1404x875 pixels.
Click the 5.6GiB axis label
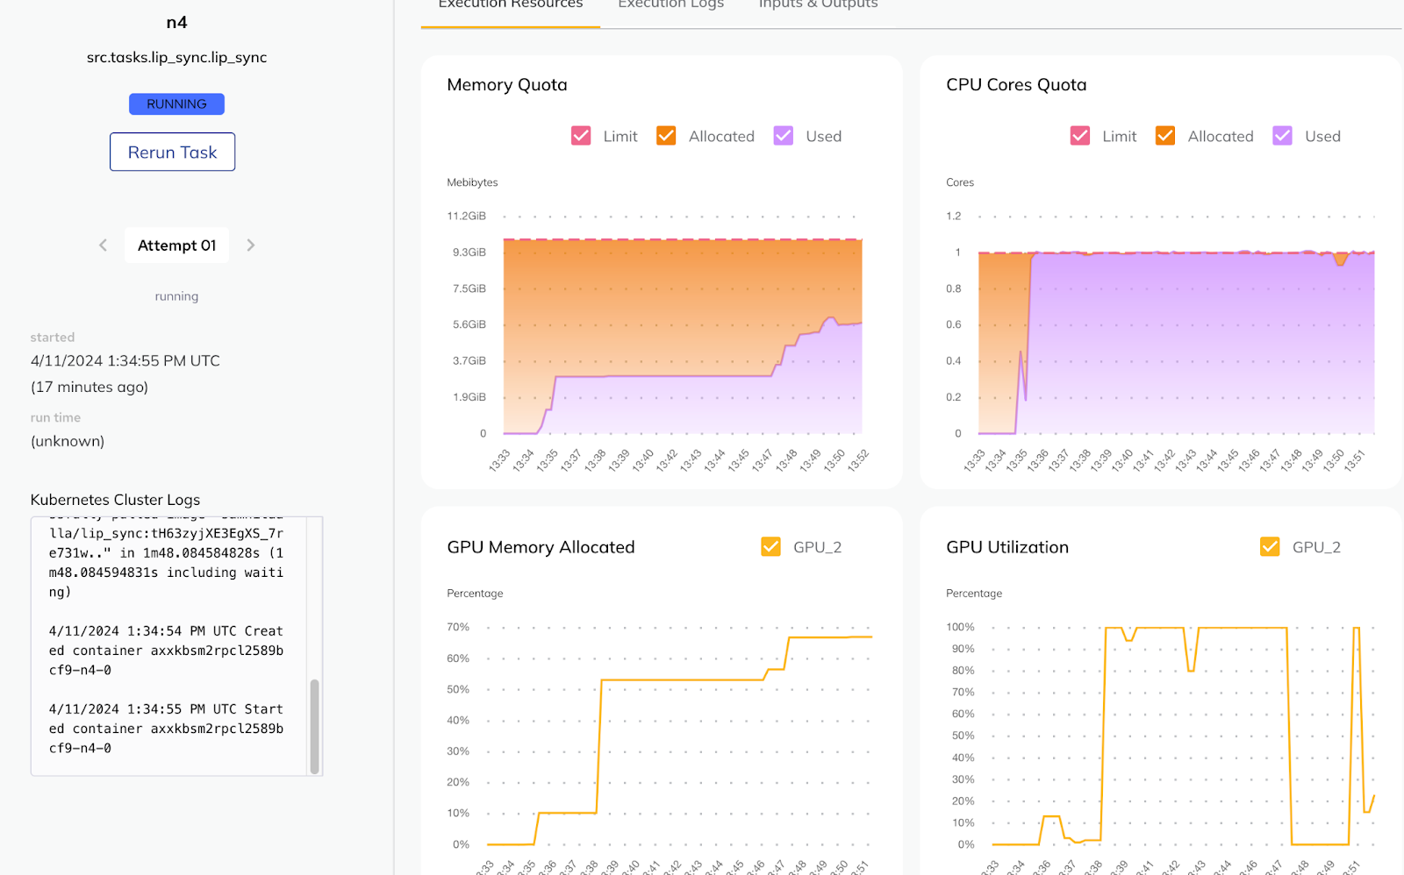click(x=469, y=324)
